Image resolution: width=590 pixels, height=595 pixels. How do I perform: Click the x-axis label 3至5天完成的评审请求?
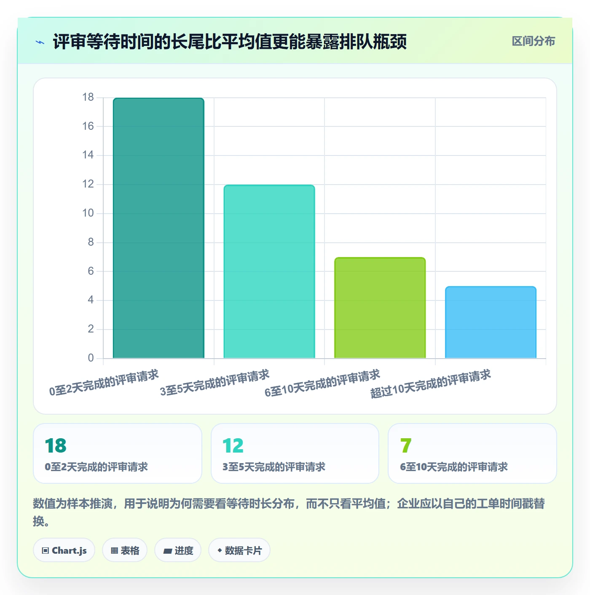point(215,383)
